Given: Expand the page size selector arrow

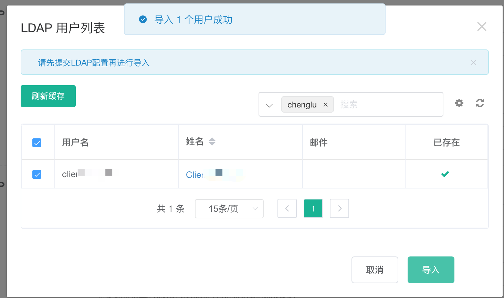Looking at the screenshot, I should (255, 209).
